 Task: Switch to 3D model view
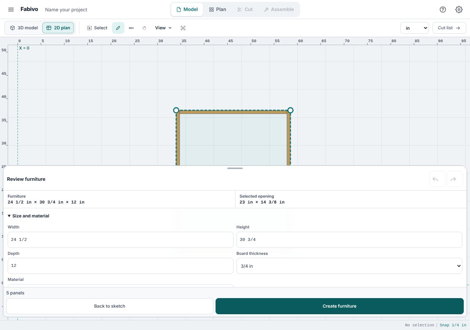click(24, 28)
